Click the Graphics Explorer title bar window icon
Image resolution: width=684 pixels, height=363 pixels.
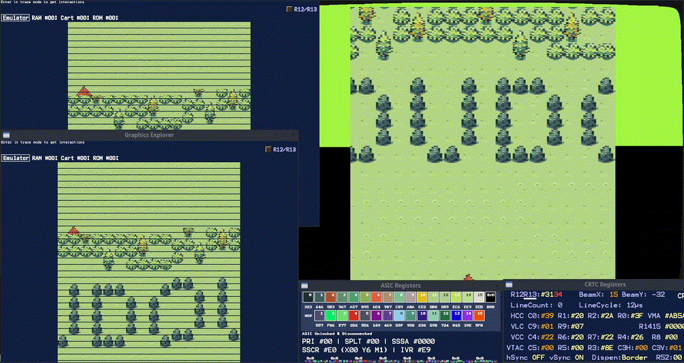(7, 135)
